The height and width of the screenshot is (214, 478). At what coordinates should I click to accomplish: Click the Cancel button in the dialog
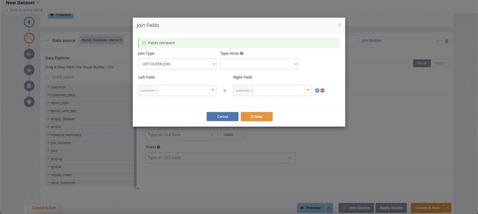click(x=223, y=117)
